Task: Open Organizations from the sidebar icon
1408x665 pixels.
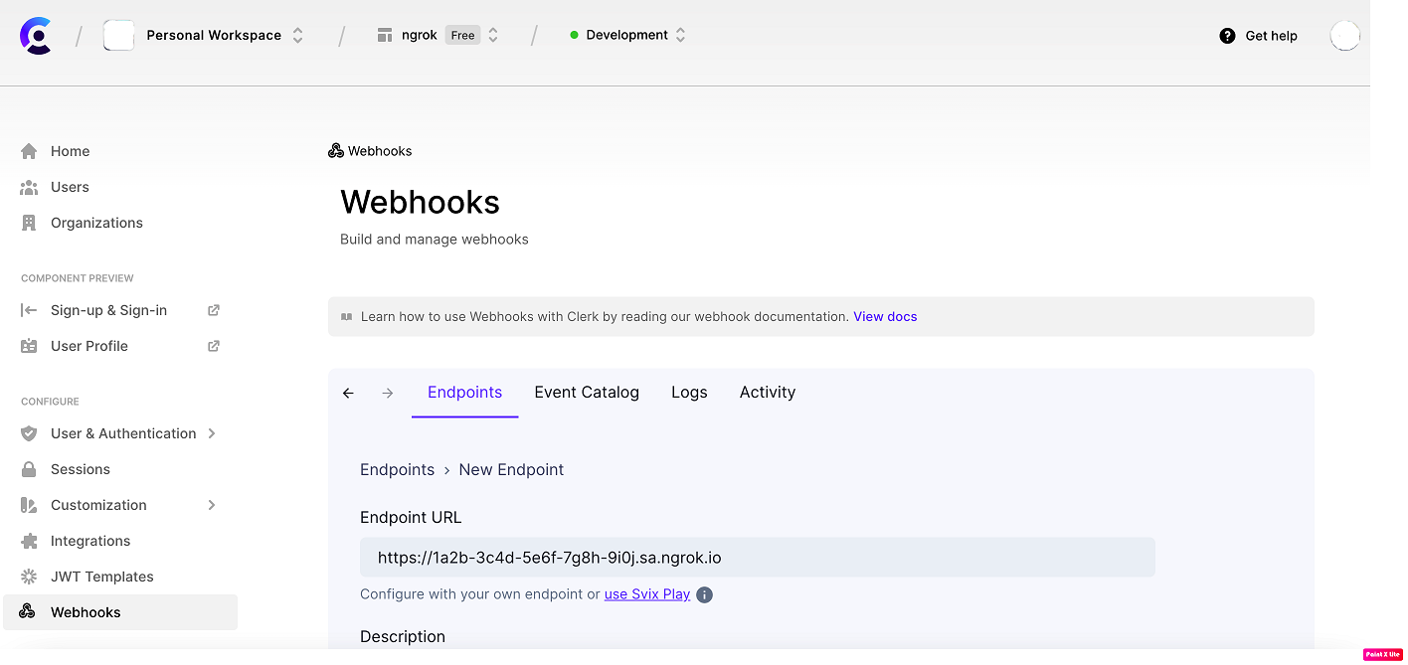Action: 30,222
